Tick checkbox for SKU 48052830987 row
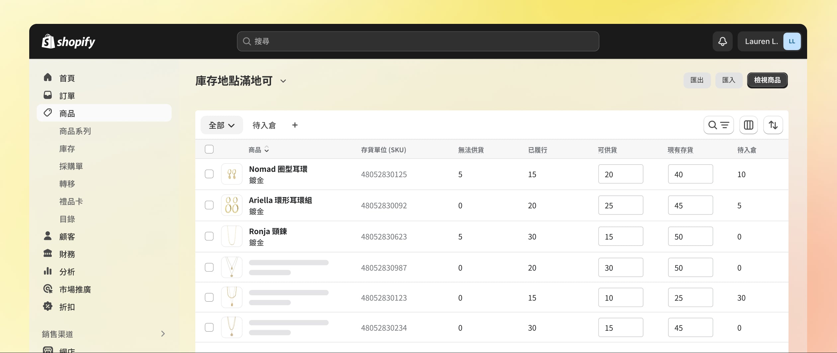Image resolution: width=837 pixels, height=353 pixels. tap(209, 267)
